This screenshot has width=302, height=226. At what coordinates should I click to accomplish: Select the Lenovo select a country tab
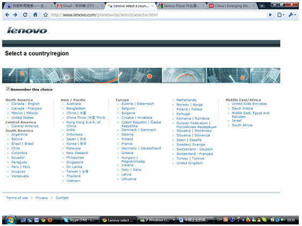(131, 6)
